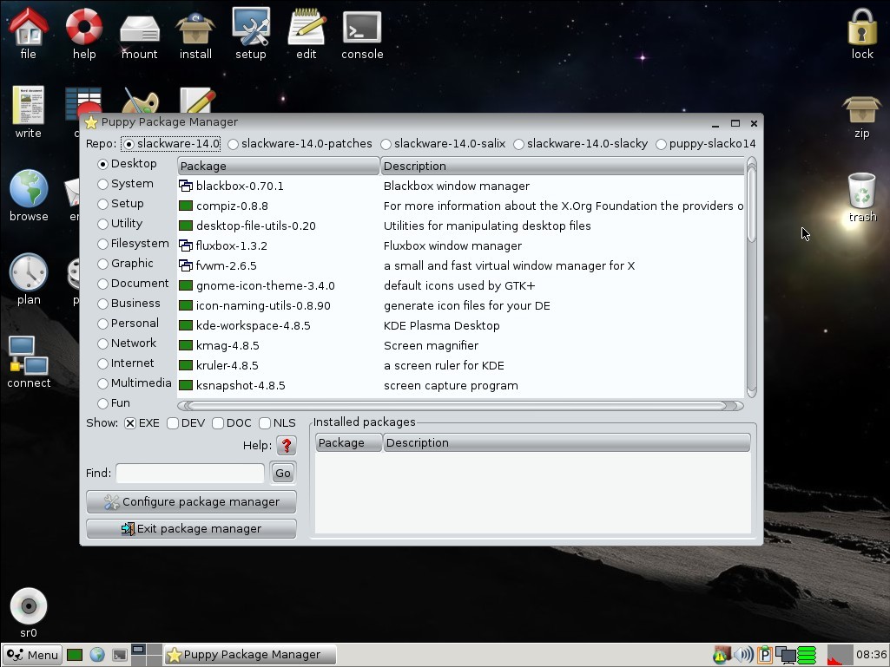Click the package list vertical scrollbar
The height and width of the screenshot is (667, 890).
[751, 277]
